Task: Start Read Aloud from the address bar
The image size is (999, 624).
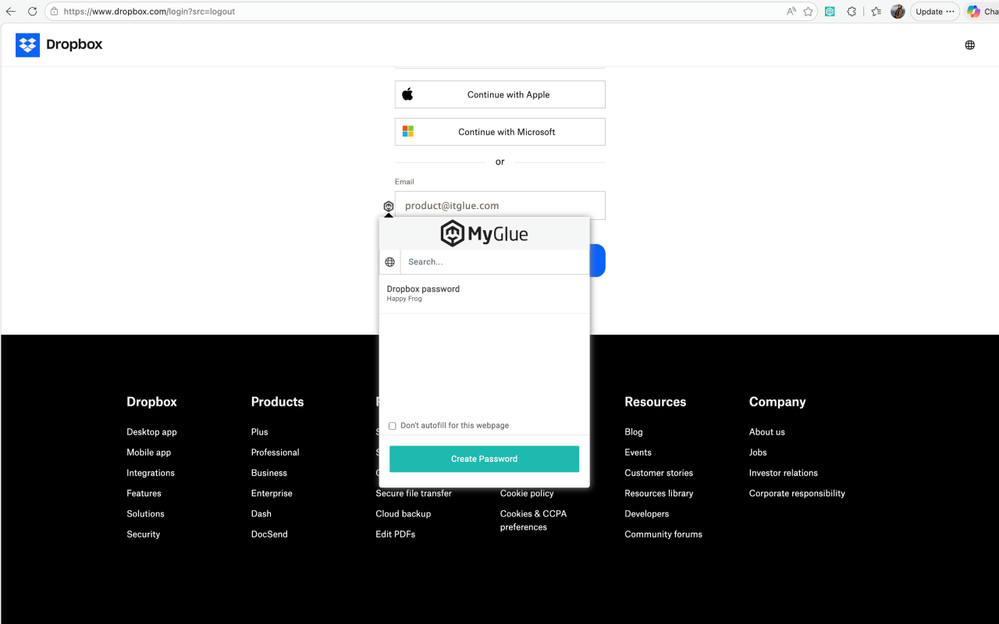Action: pyautogui.click(x=791, y=12)
